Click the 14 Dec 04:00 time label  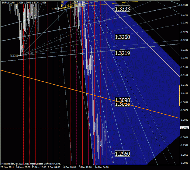pyautogui.click(x=102, y=167)
